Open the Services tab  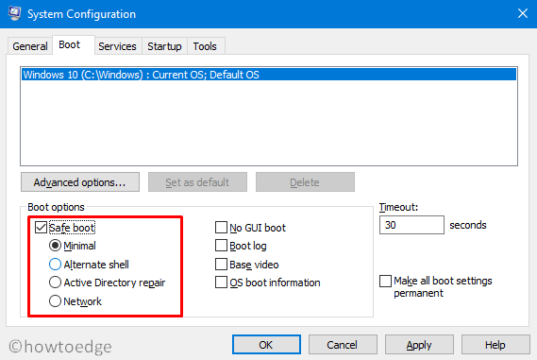coord(117,46)
